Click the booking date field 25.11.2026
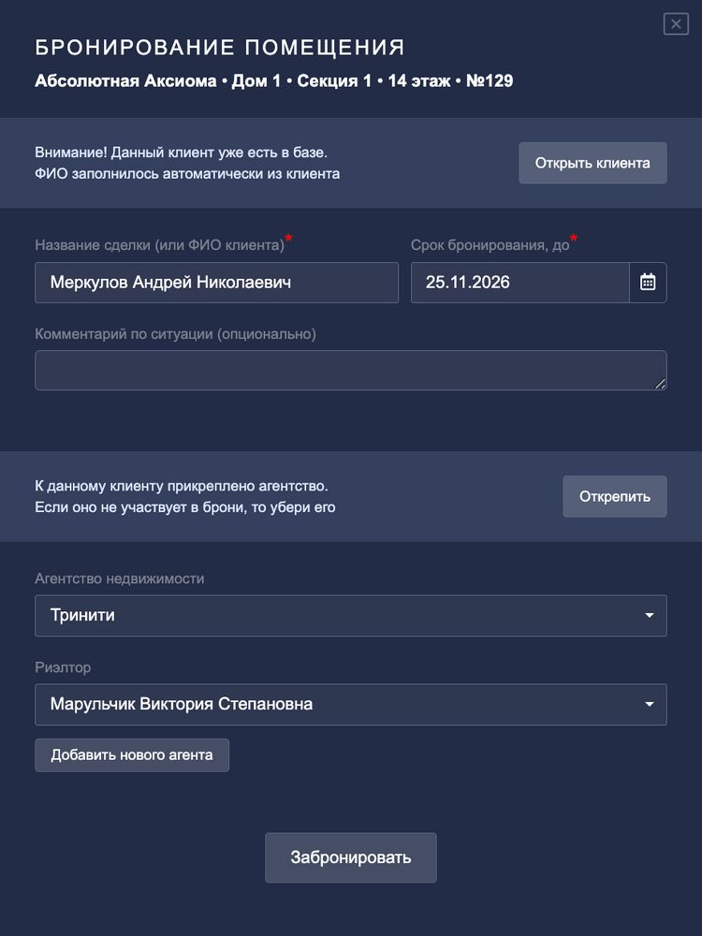This screenshot has height=936, width=702. point(519,283)
